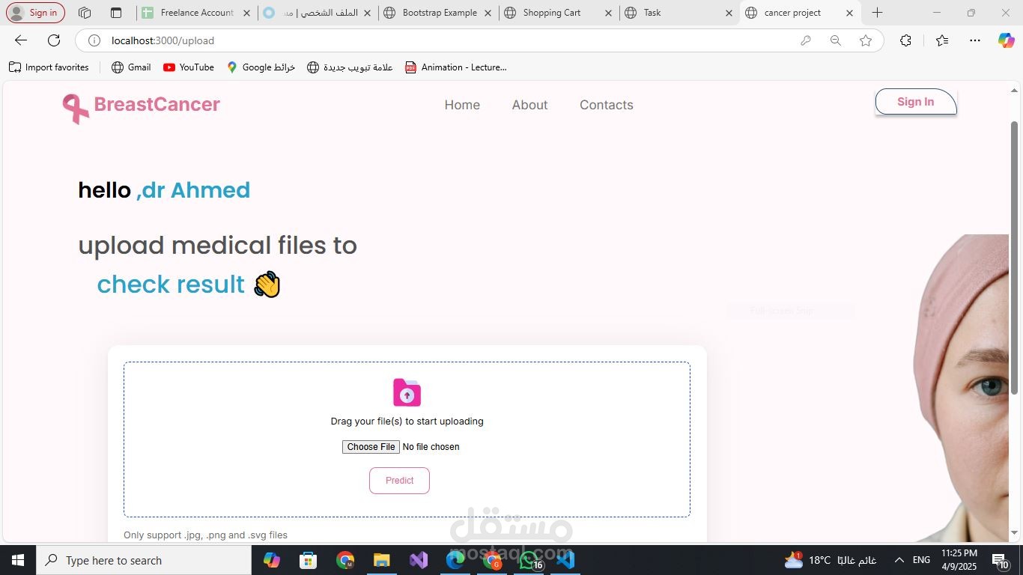Open the weather widget showing 18°C
This screenshot has width=1023, height=575.
pyautogui.click(x=830, y=560)
